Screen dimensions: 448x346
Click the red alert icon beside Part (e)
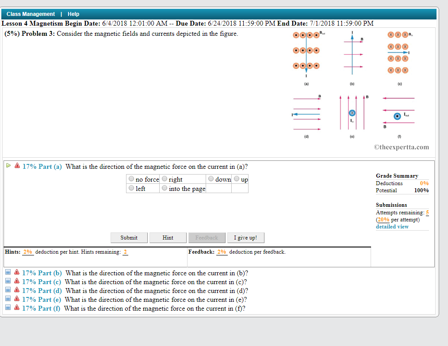[x=17, y=299]
